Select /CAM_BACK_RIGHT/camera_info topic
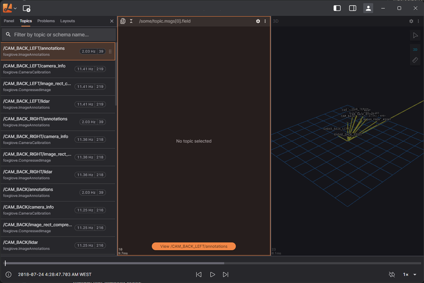 click(58, 139)
